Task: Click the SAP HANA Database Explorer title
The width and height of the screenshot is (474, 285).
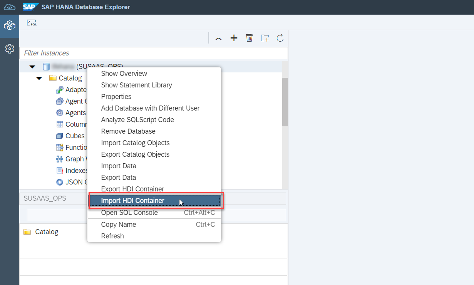Action: (86, 7)
